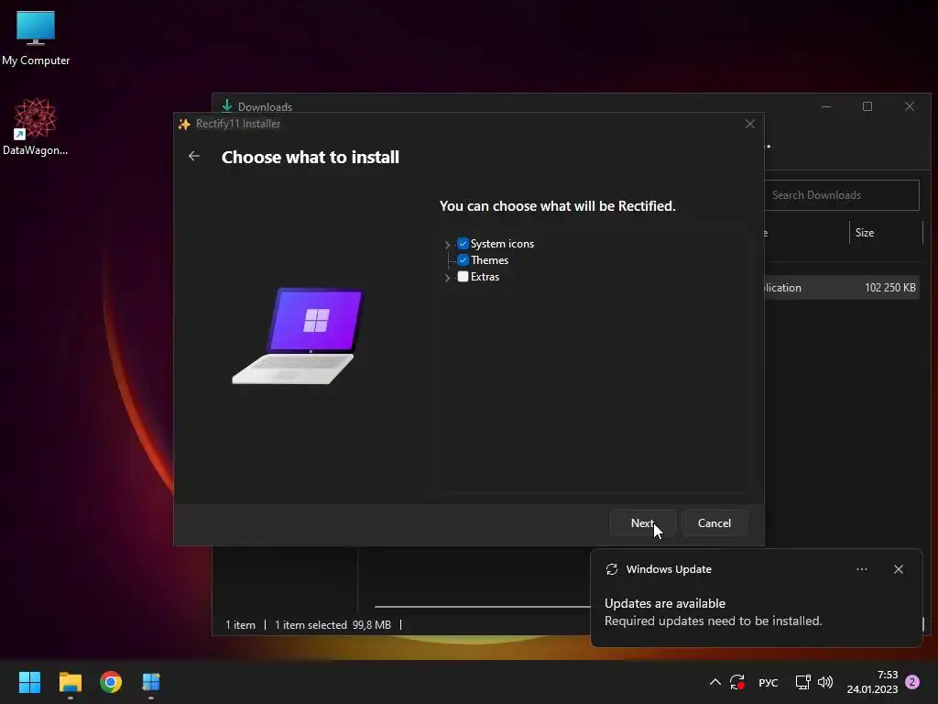
Task: Click the '1 item selected 99,8 MB' status text
Action: tap(333, 625)
